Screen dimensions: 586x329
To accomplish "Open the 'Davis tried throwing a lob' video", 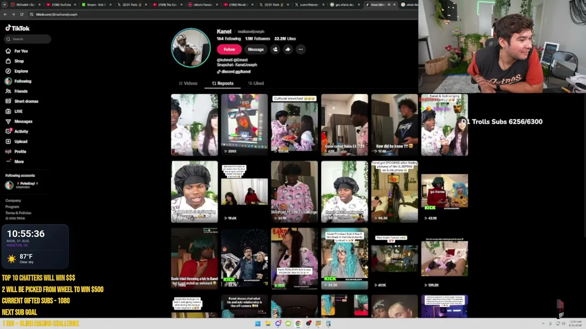I will (195, 259).
